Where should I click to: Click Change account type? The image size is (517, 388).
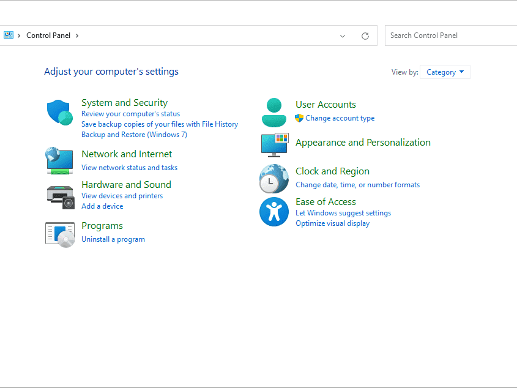(x=340, y=118)
